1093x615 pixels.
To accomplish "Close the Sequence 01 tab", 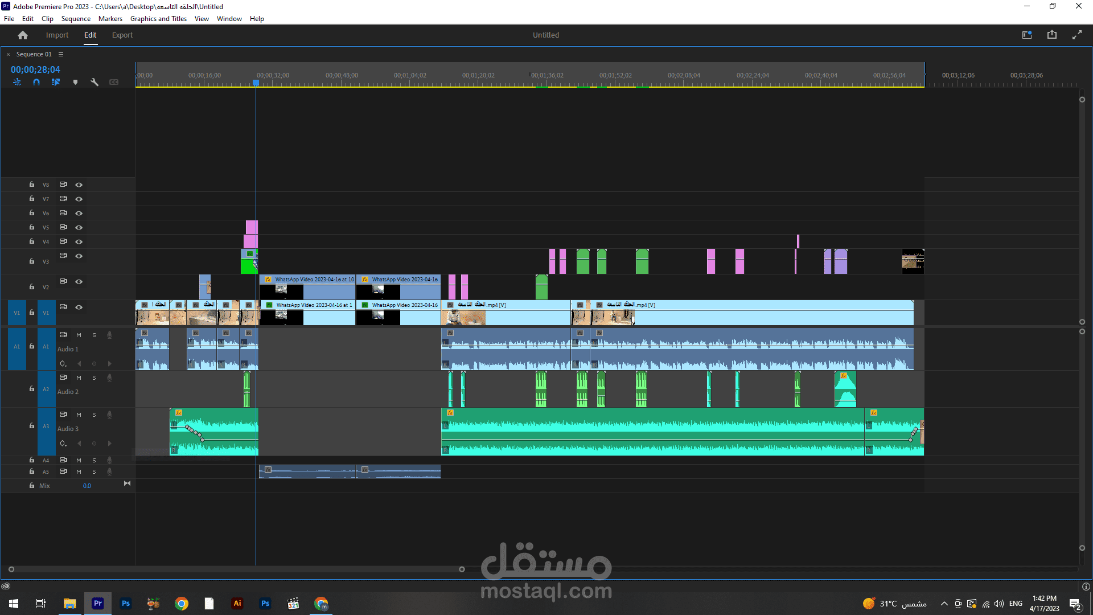I will 9,55.
